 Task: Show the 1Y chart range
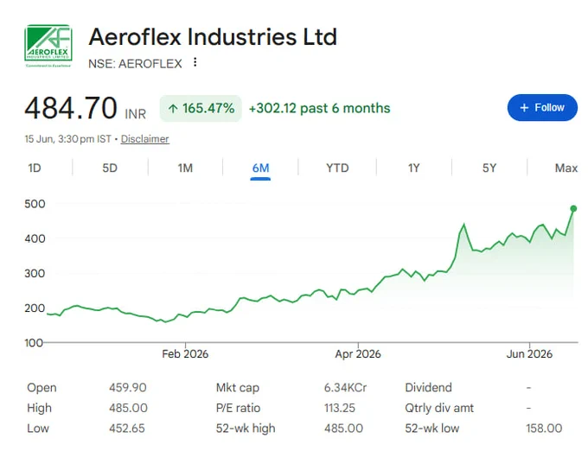pyautogui.click(x=414, y=168)
